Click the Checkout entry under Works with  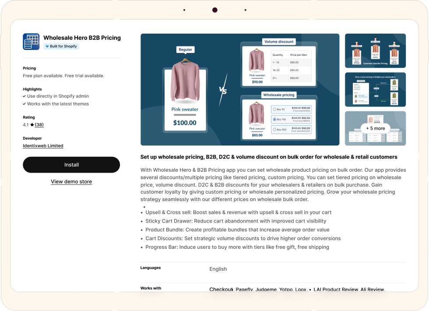click(x=222, y=290)
